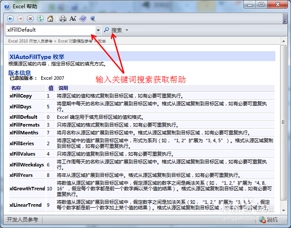Open Excel 2010 开发人员参考 breadcrumb link
Screen dimensions: 291x228
tap(30, 41)
